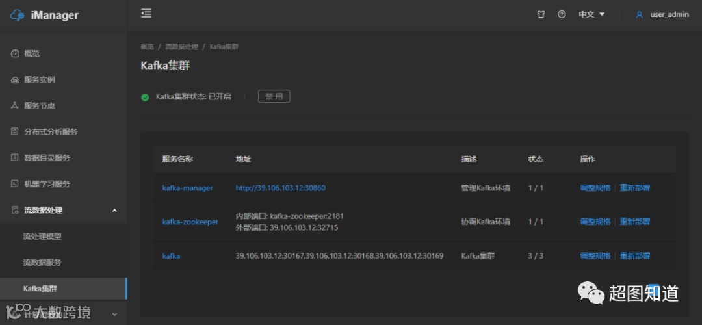Image resolution: width=702 pixels, height=325 pixels.
Task: Click the 概览 dashboard icon in the sidebar
Action: tap(15, 54)
